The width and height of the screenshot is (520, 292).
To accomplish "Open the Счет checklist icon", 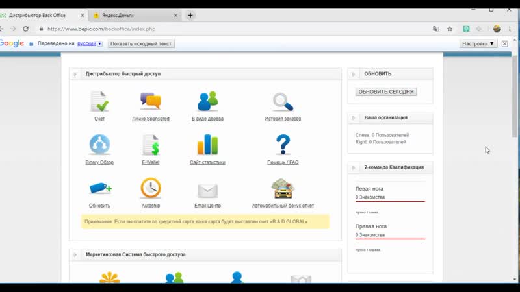I will click(x=99, y=101).
